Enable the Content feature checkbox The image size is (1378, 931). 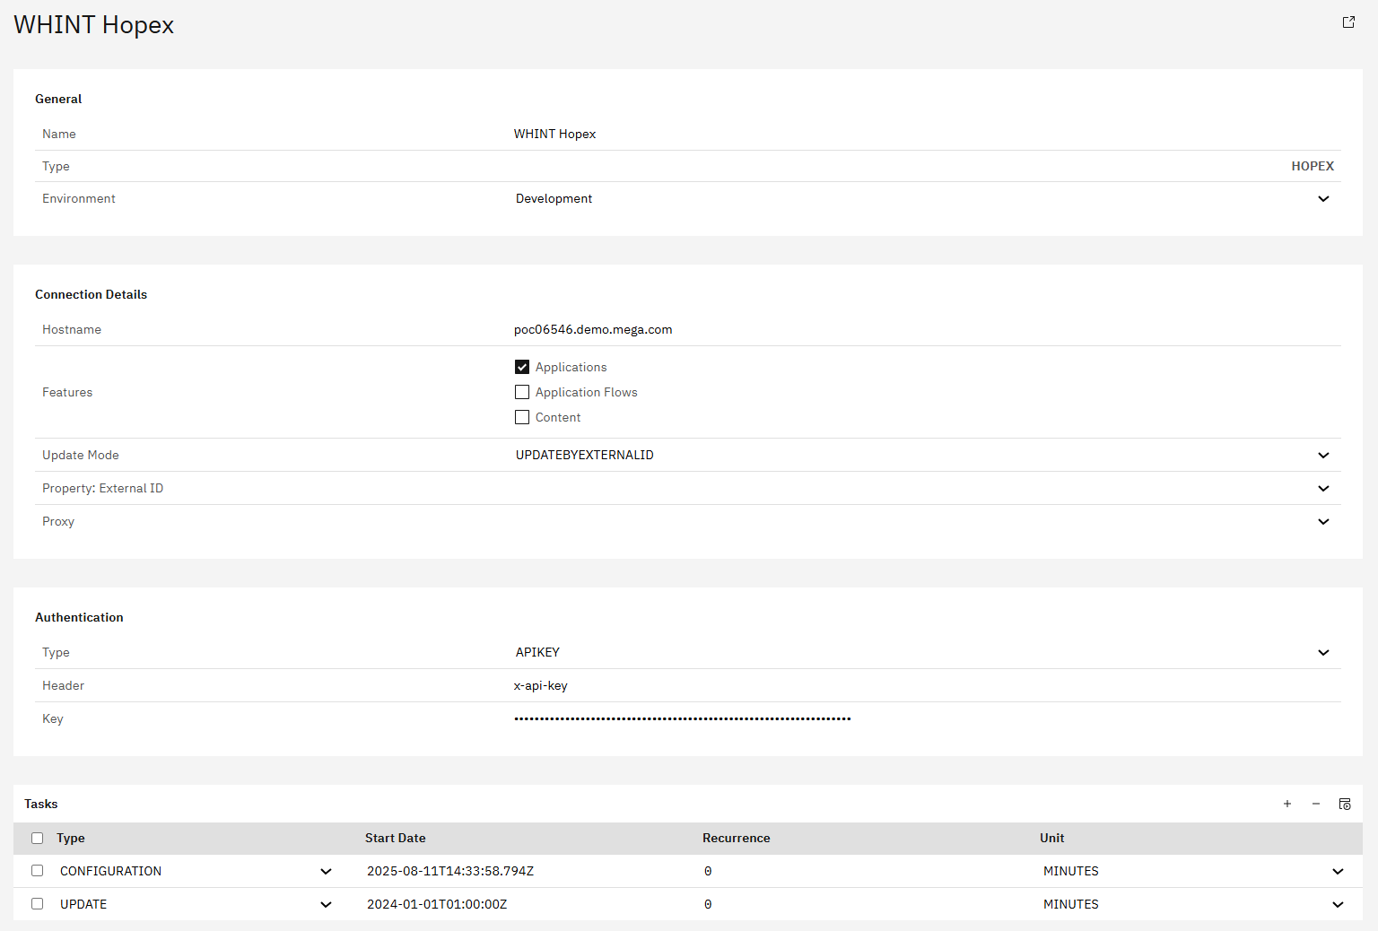[x=522, y=417]
